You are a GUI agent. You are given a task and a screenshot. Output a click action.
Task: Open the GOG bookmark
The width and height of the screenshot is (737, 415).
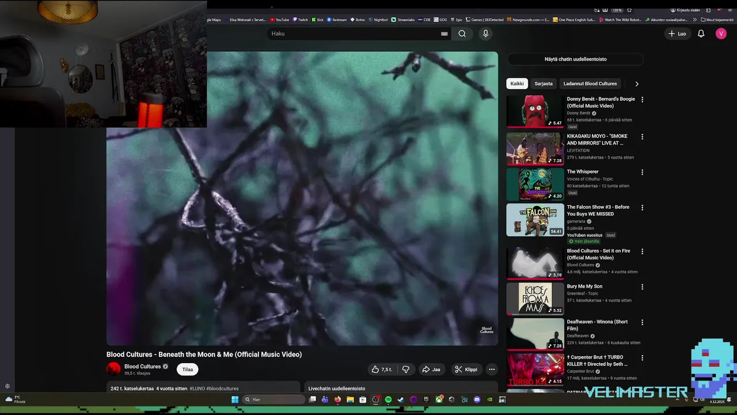click(x=440, y=20)
